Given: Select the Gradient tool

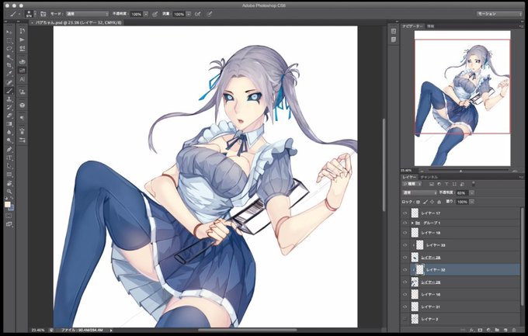Looking at the screenshot, I should coord(9,124).
